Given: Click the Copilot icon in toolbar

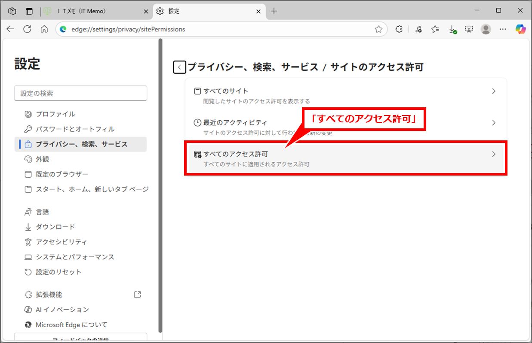Looking at the screenshot, I should [x=521, y=29].
